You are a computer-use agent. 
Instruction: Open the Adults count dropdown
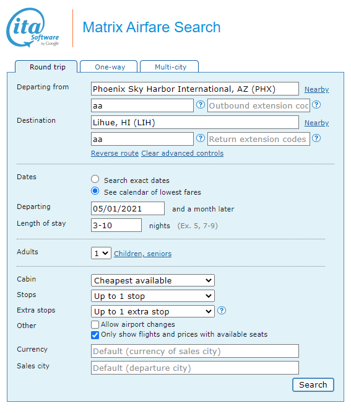pyautogui.click(x=101, y=253)
